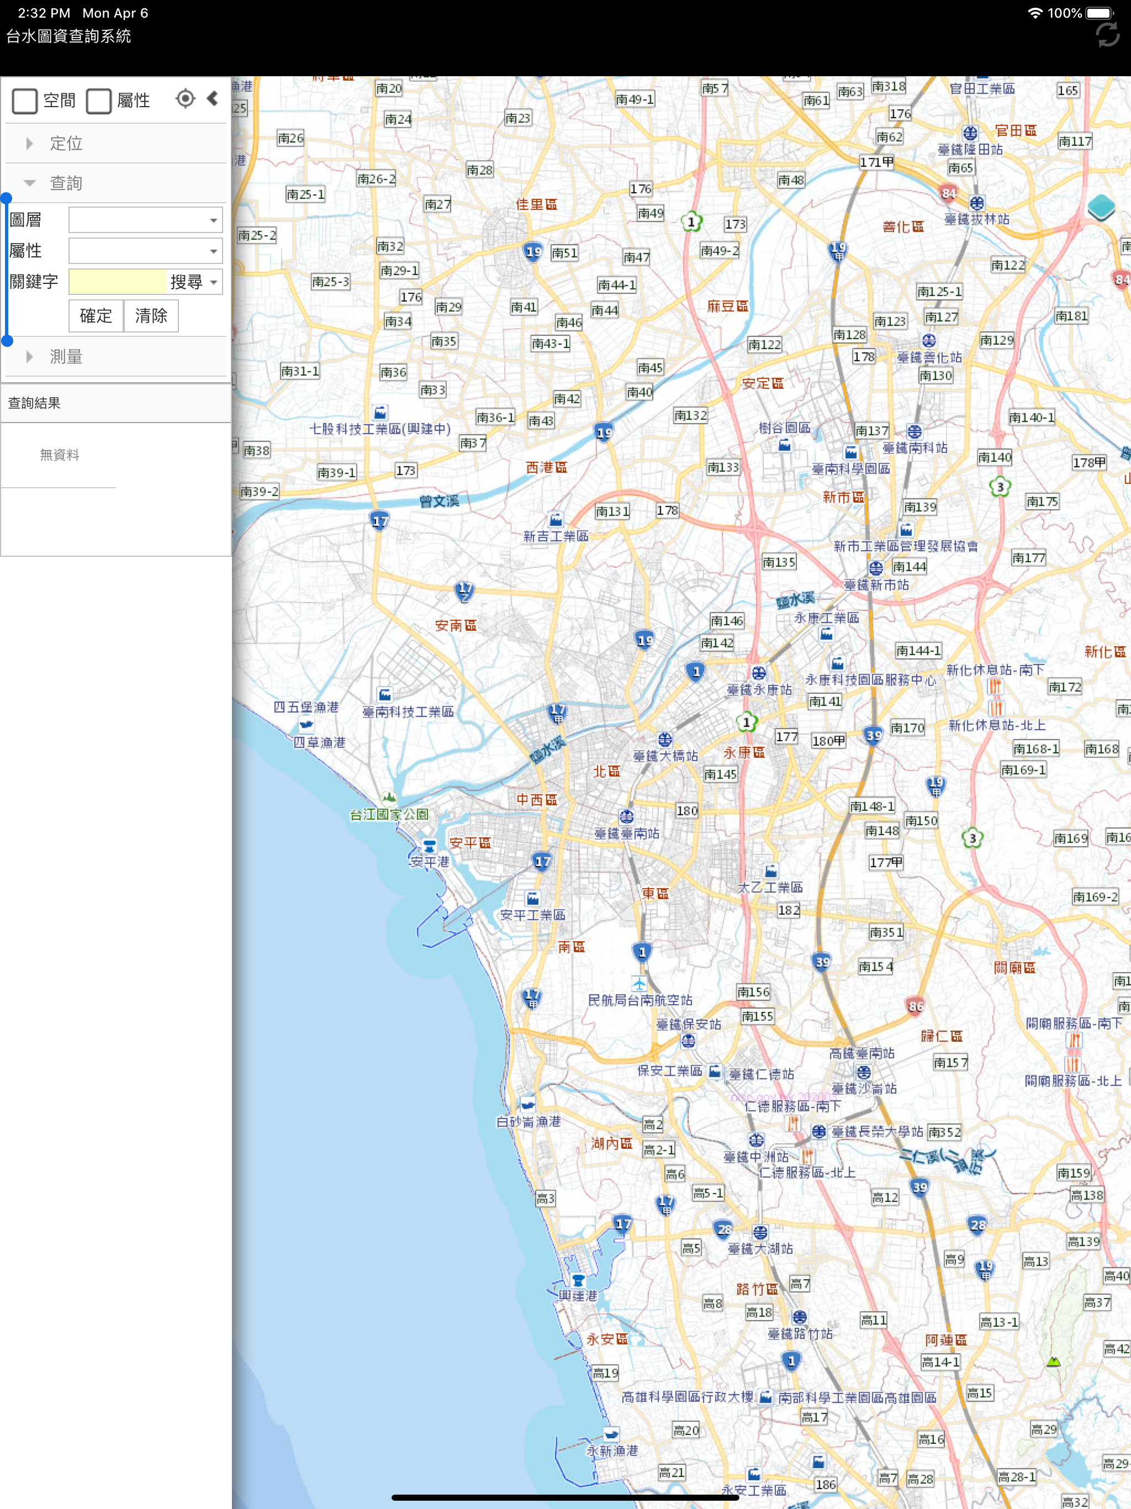The image size is (1131, 1509).
Task: Tap the 臺鐵拔林站 station icon
Action: coord(977,203)
